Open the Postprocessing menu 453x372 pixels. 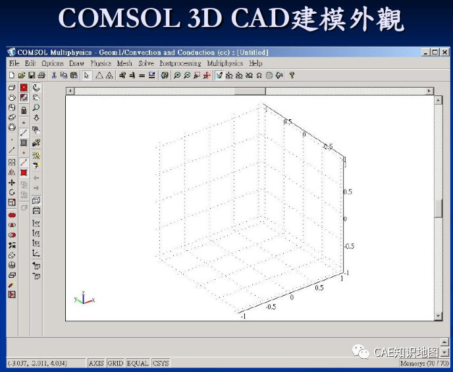(x=180, y=63)
